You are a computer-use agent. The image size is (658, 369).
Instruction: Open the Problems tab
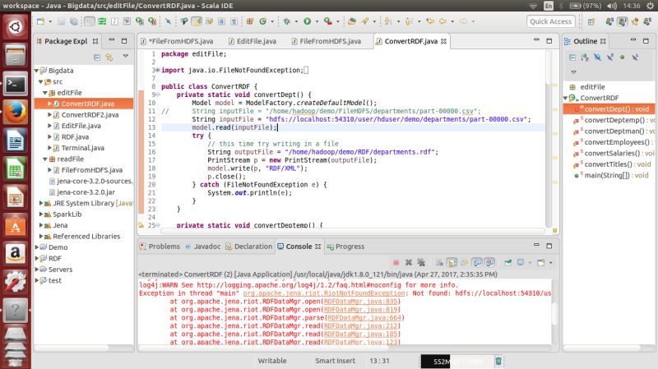[x=160, y=247]
